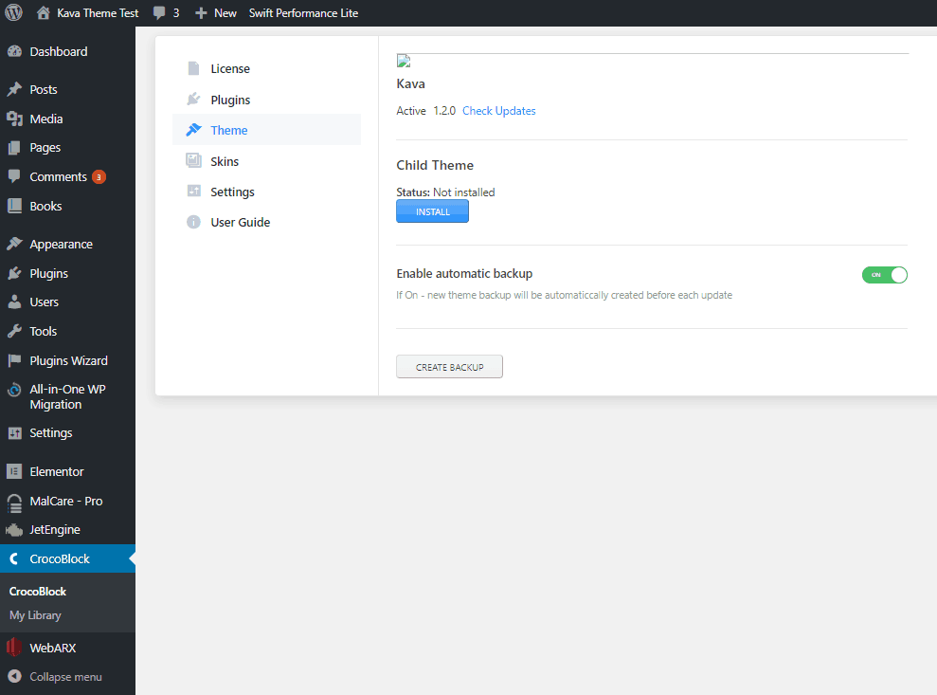937x695 pixels.
Task: Click the WordPress logo in the admin bar
Action: 12,12
